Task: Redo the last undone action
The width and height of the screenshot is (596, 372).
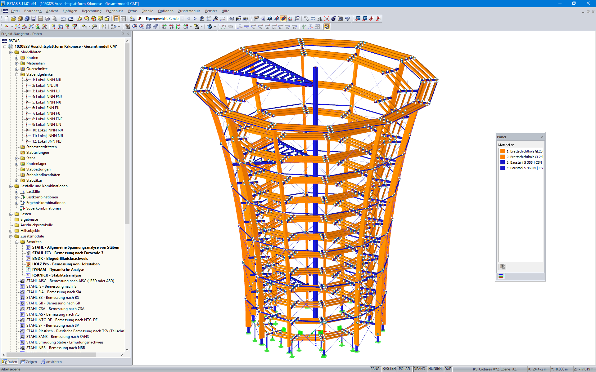Action: [x=70, y=19]
